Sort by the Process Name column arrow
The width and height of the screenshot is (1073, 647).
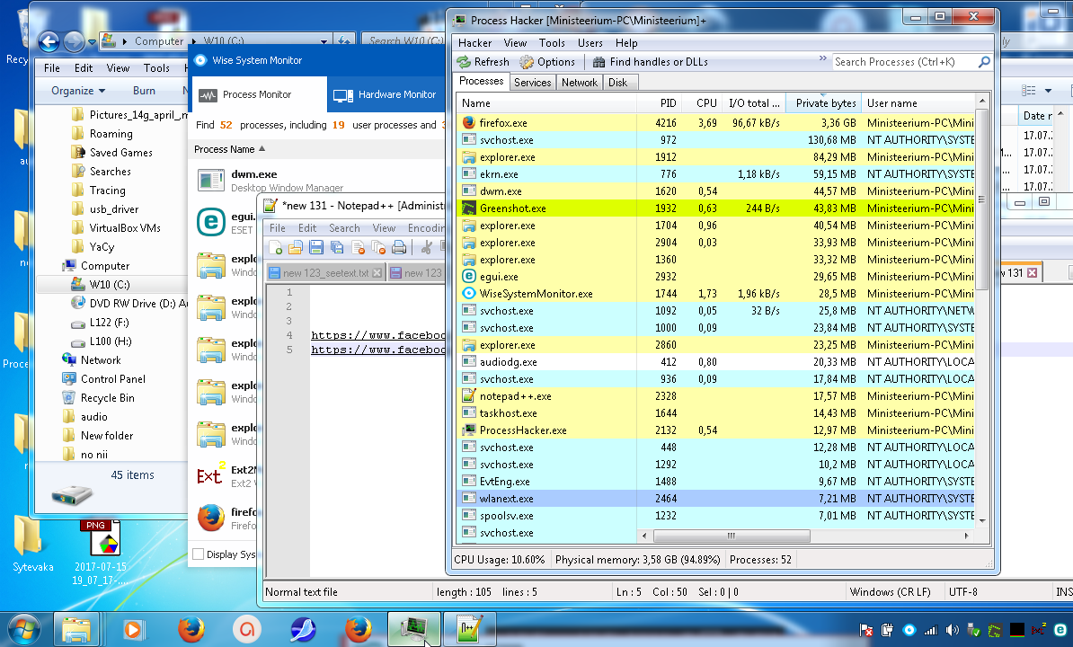(x=262, y=149)
